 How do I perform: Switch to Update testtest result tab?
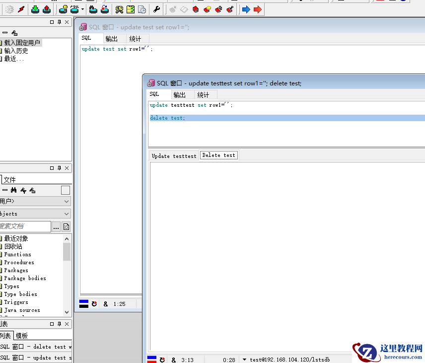174,156
